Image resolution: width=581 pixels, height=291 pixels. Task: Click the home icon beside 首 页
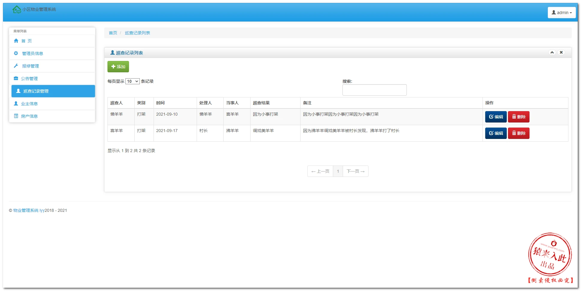[x=16, y=41]
